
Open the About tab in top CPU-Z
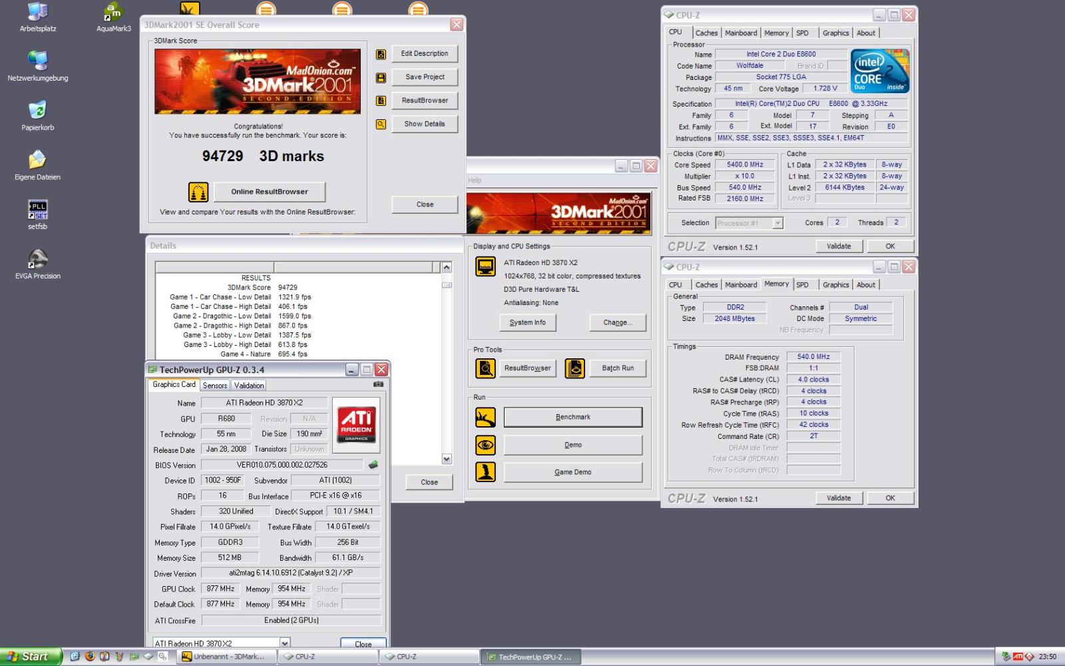pos(865,33)
